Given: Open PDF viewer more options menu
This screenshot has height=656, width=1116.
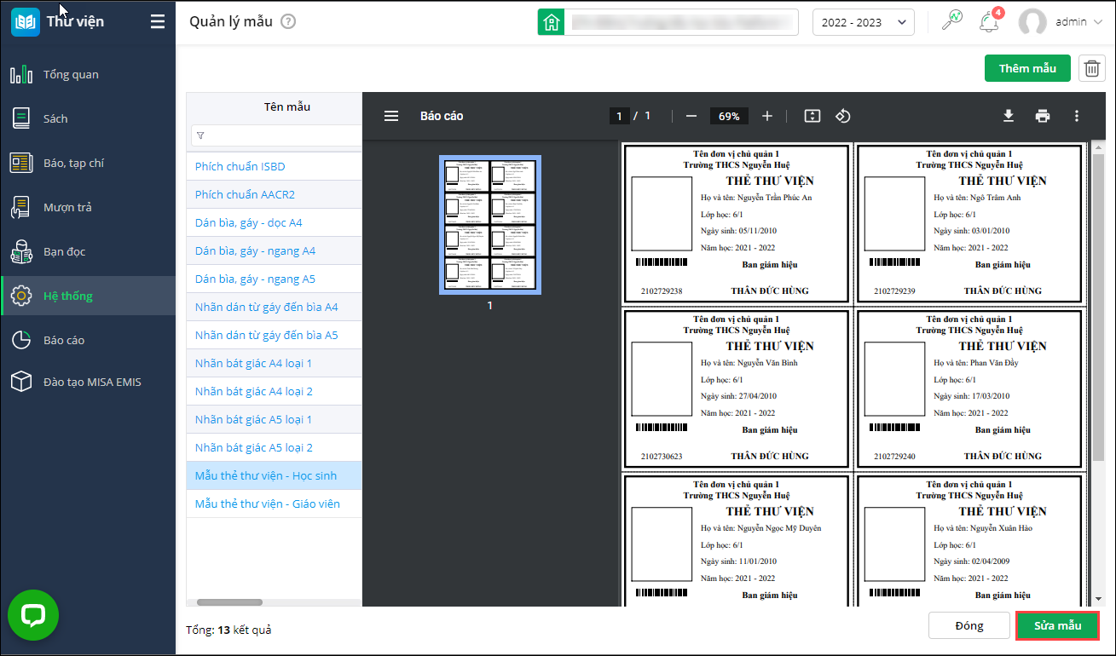Looking at the screenshot, I should click(1077, 116).
